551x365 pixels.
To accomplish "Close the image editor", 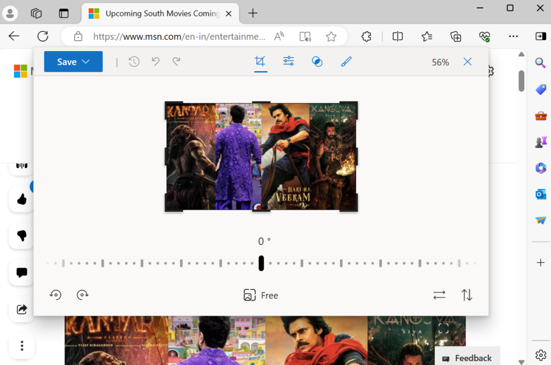I will [x=467, y=61].
